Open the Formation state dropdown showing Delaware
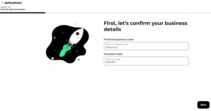The image size is (211, 111). (x=146, y=61)
